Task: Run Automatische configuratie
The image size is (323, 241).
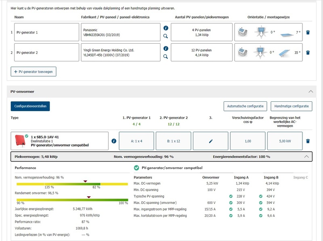Action: tap(245, 106)
